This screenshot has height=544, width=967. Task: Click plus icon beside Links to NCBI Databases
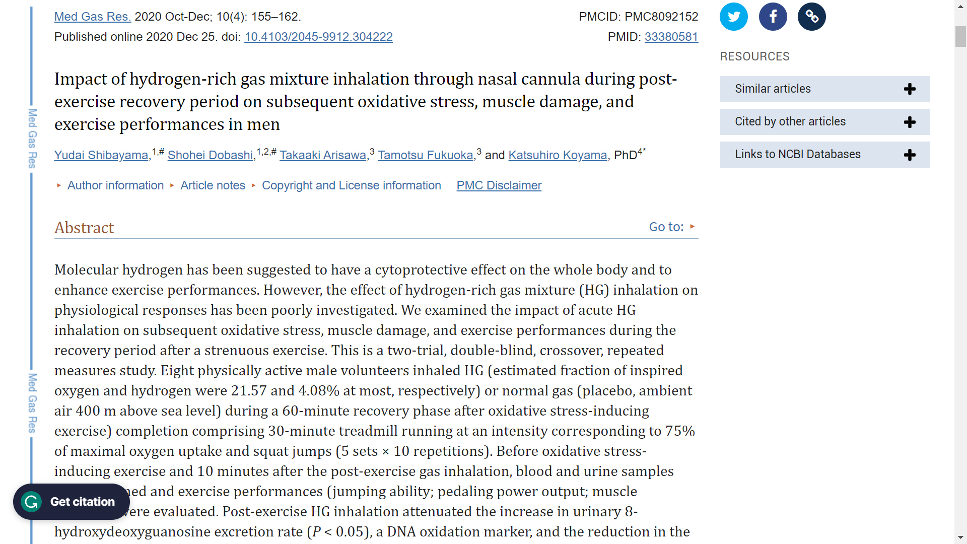click(909, 155)
